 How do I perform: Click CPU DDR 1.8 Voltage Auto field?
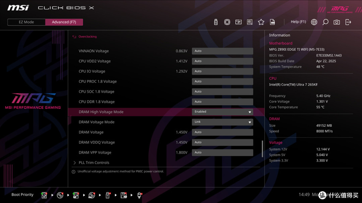[222, 102]
